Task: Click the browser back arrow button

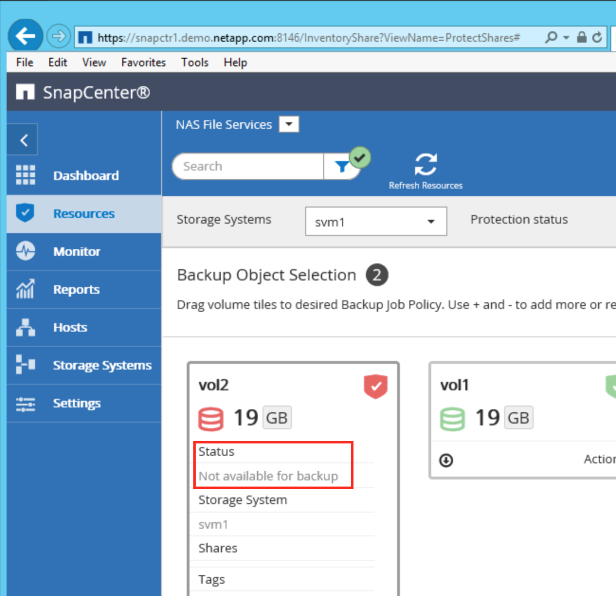Action: click(25, 36)
